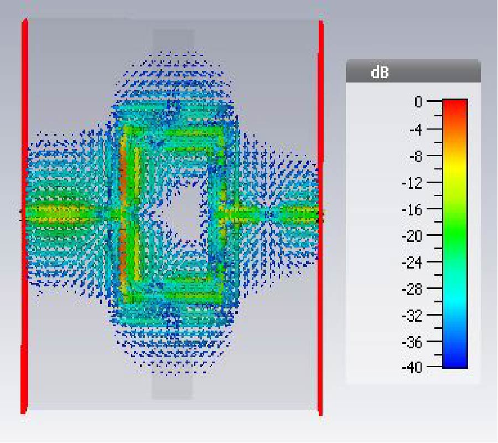The width and height of the screenshot is (498, 443).
Task: Select the -4 tick label on the scale
Action: point(414,129)
